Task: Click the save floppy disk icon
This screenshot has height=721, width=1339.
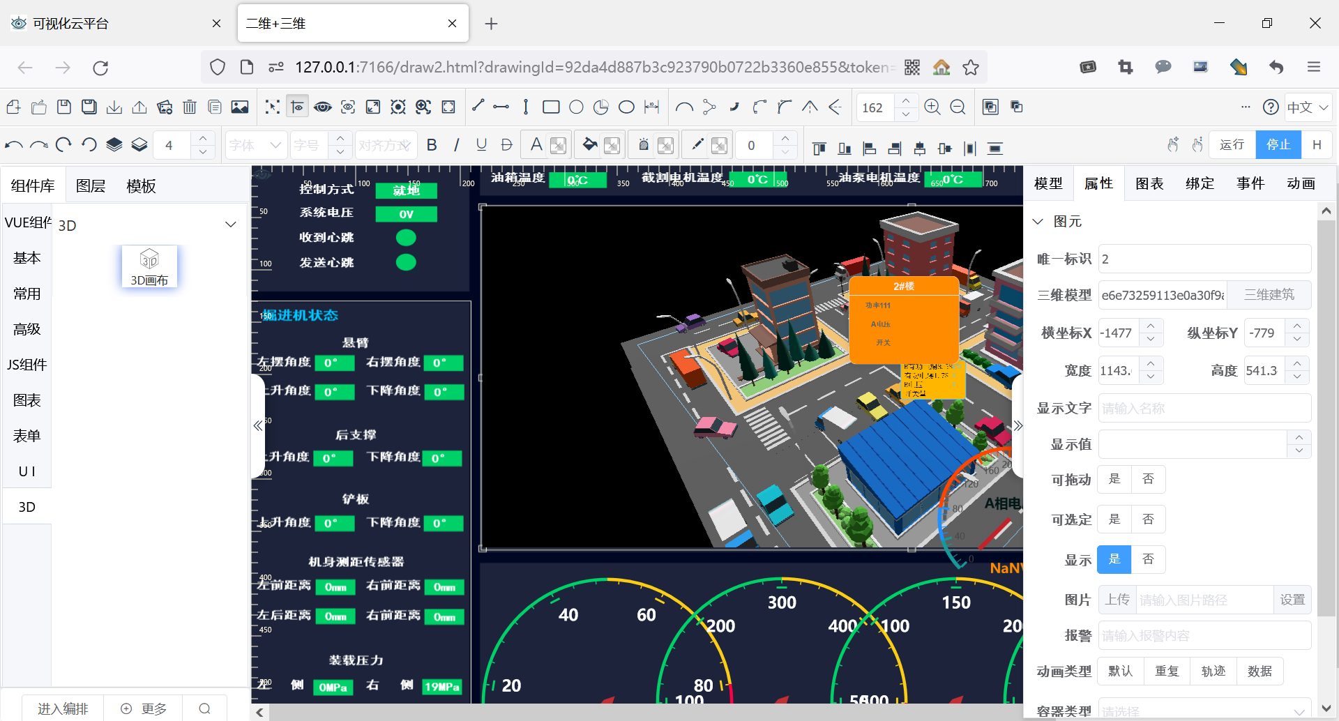Action: coord(64,107)
